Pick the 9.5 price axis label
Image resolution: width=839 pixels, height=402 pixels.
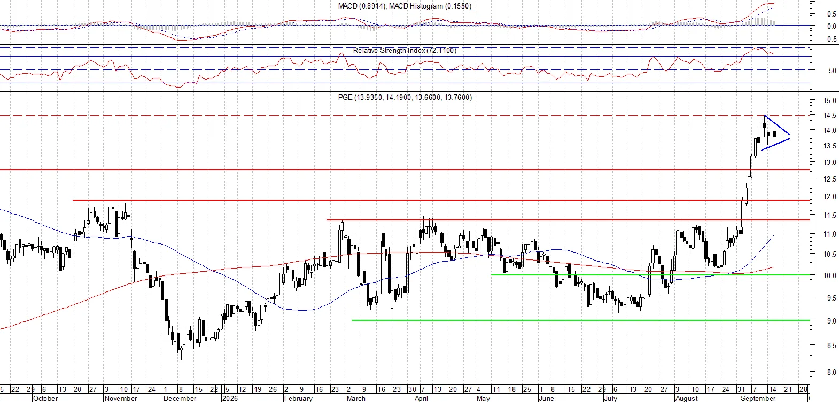coord(832,298)
